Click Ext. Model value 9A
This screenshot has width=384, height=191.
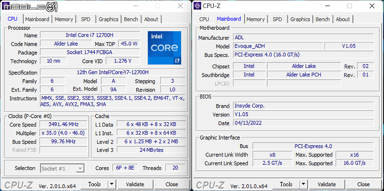pyautogui.click(x=114, y=90)
